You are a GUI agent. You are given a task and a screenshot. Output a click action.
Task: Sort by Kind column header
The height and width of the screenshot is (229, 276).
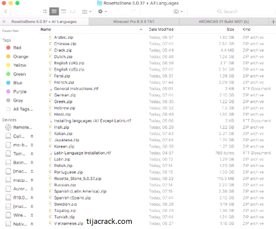point(246,30)
